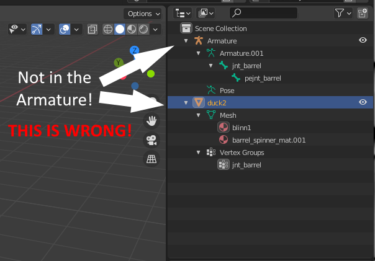The image size is (375, 261).
Task: Select the jnt_barrel bone name
Action: (x=246, y=66)
